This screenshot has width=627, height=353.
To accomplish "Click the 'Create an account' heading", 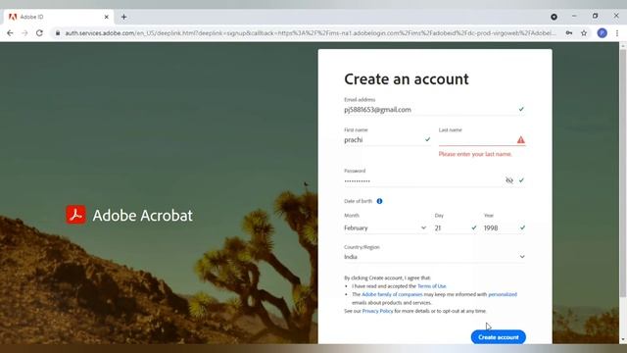I will (407, 79).
